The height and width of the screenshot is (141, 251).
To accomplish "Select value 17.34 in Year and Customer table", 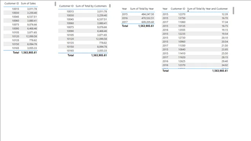I will tap(225, 22).
